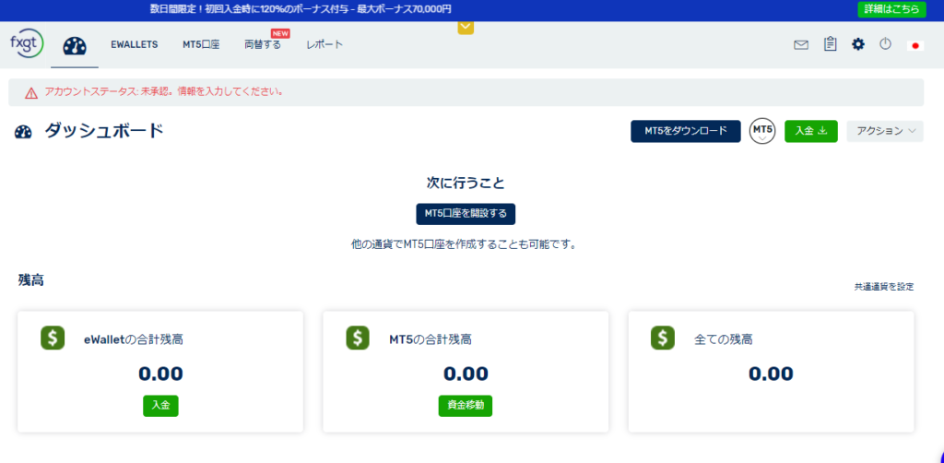Click the FXGT logo
Screen dimensions: 944x463
[x=26, y=44]
